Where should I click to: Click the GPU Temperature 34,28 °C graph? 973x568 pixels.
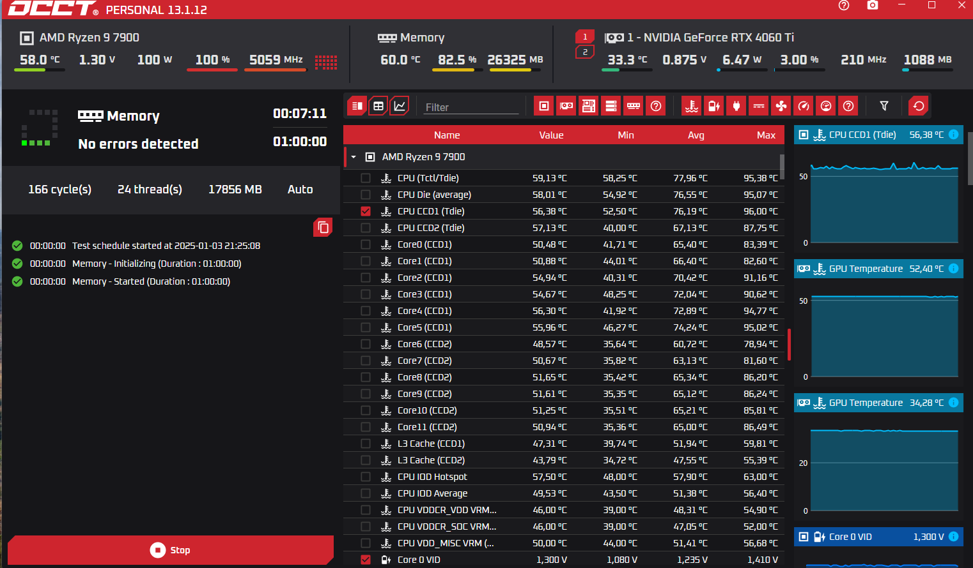click(884, 470)
